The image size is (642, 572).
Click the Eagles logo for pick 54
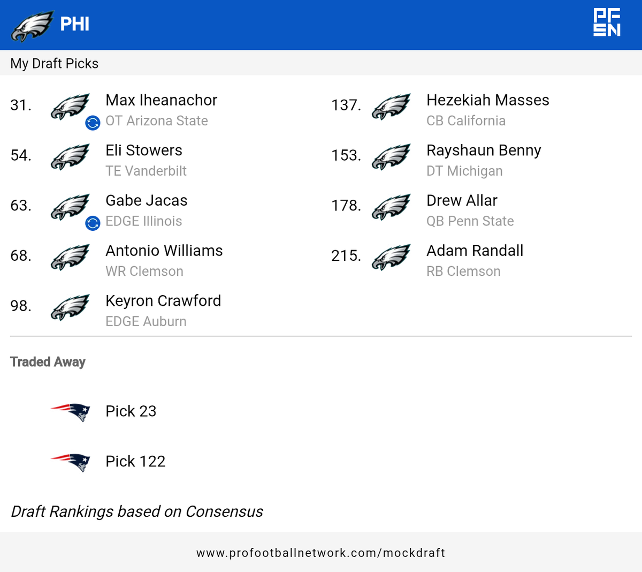point(71,156)
